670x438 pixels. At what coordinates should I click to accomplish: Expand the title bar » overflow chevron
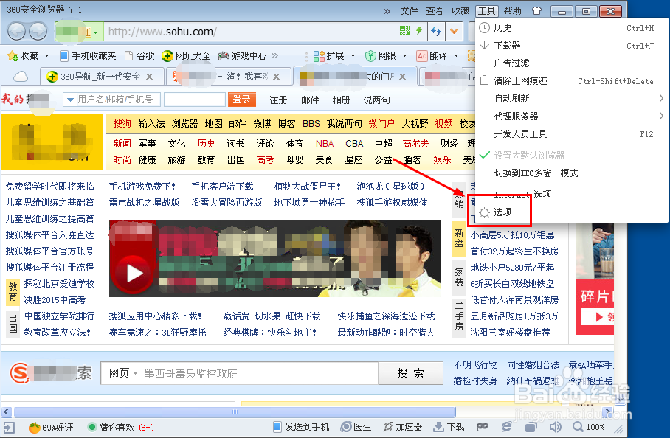pos(387,11)
